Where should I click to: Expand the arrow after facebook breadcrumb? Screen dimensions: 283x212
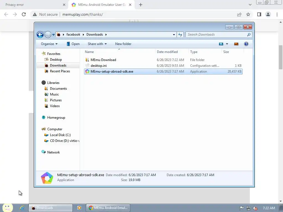[83, 35]
